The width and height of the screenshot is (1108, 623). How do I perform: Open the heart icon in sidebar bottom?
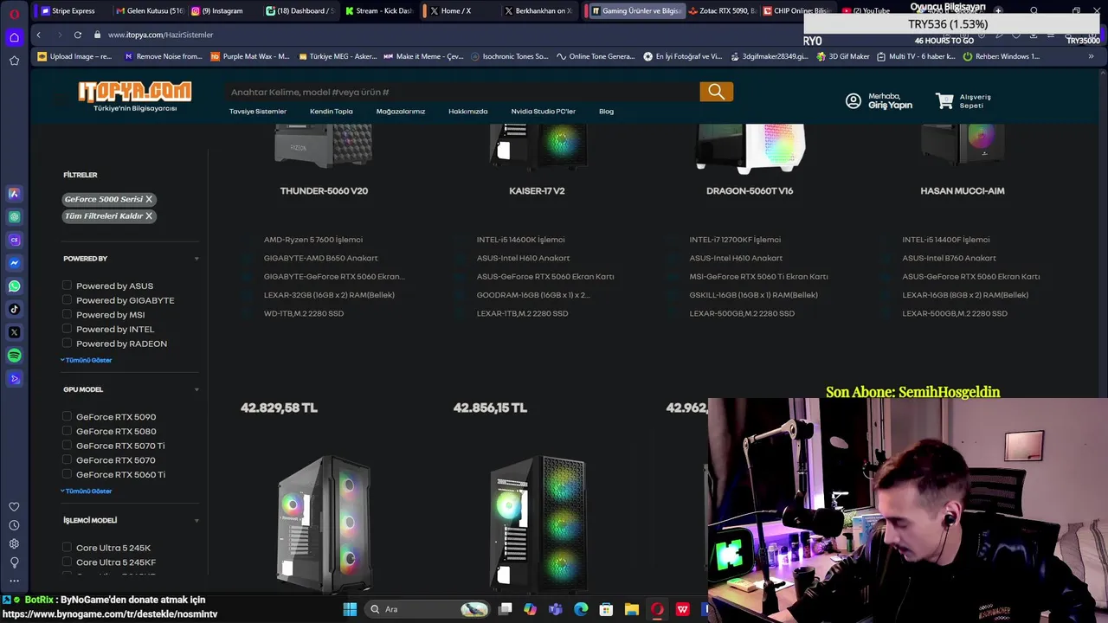click(14, 507)
